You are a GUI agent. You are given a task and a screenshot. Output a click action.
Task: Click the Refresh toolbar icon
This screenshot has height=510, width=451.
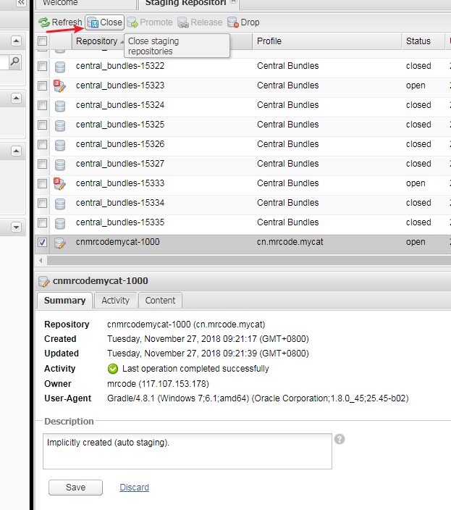(x=44, y=22)
